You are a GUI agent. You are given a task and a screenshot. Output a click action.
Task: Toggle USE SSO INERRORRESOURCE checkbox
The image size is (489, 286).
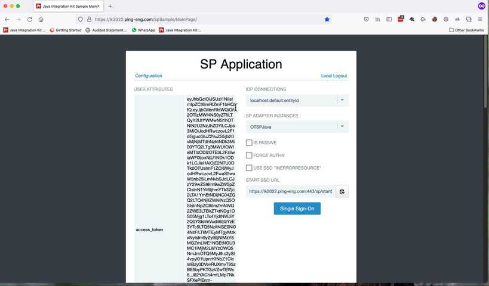[249, 168]
